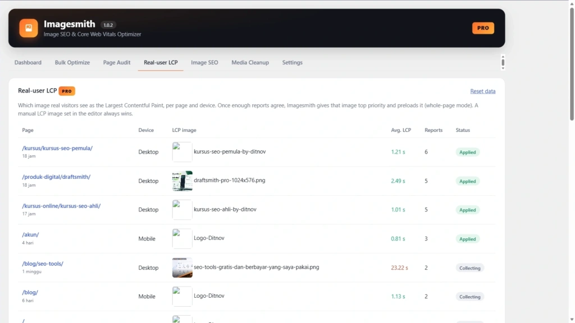Viewport: 575px width, 323px height.
Task: Click the 23.22 s average LCP value
Action: [399, 267]
